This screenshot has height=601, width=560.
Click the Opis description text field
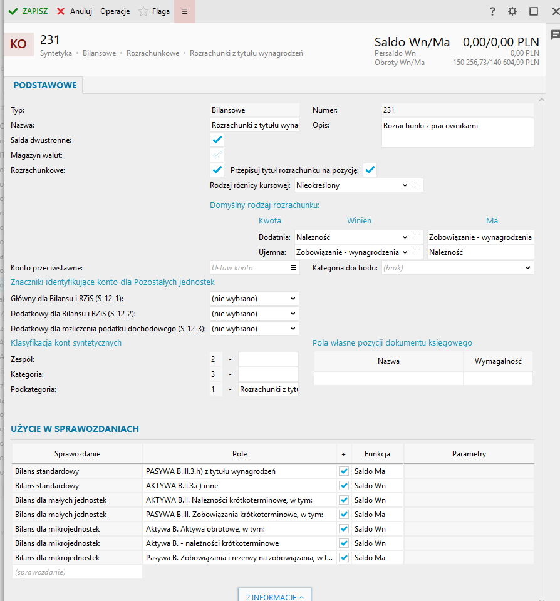click(457, 132)
